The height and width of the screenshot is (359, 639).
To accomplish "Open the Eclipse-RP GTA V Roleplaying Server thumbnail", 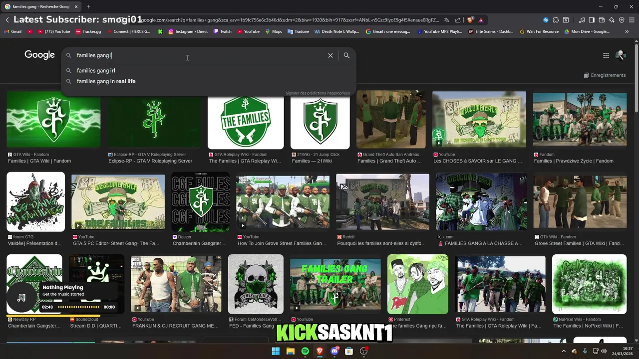I will pos(154,119).
